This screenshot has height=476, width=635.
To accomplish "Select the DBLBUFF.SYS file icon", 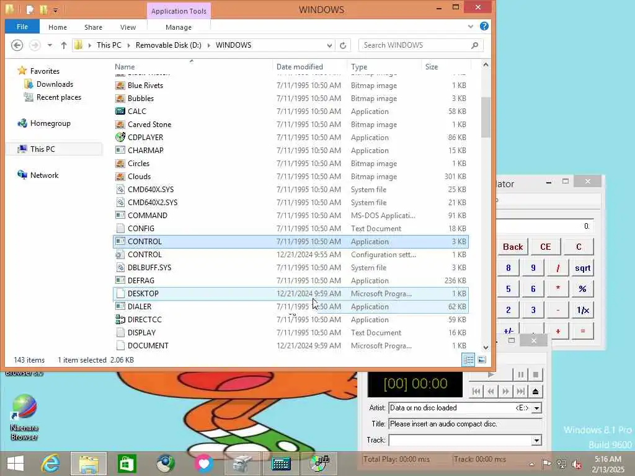I will [120, 268].
